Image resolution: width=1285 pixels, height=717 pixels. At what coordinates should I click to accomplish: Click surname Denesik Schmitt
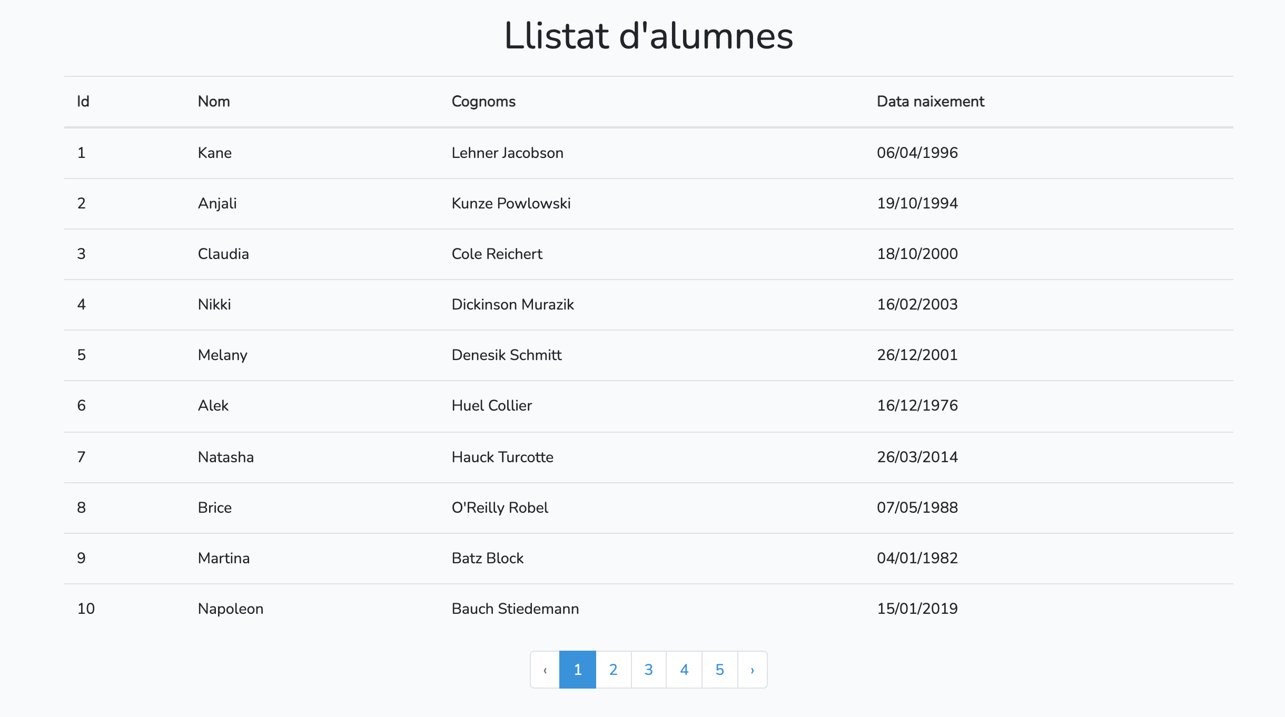click(507, 355)
